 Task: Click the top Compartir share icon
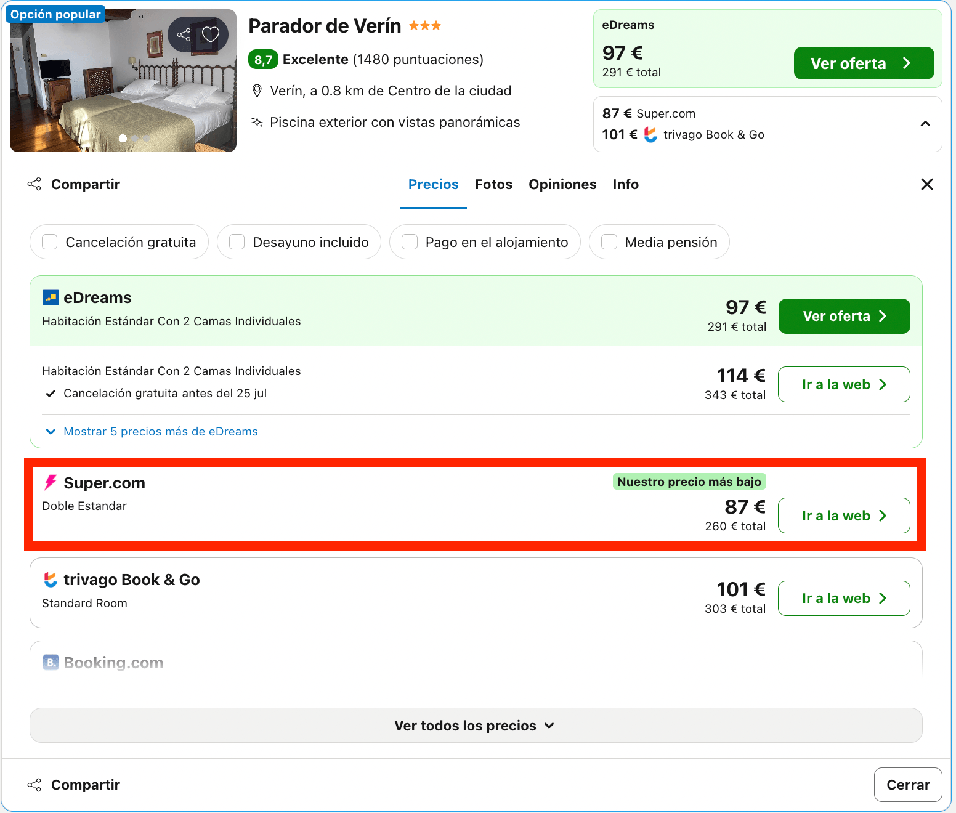click(34, 184)
